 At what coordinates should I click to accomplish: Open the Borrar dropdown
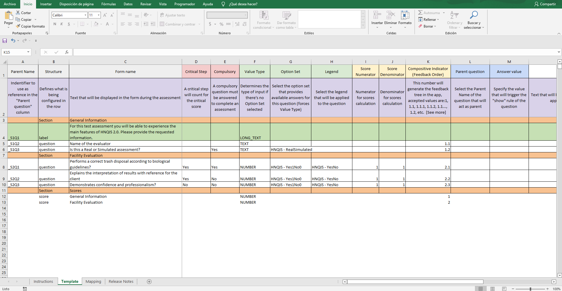427,26
